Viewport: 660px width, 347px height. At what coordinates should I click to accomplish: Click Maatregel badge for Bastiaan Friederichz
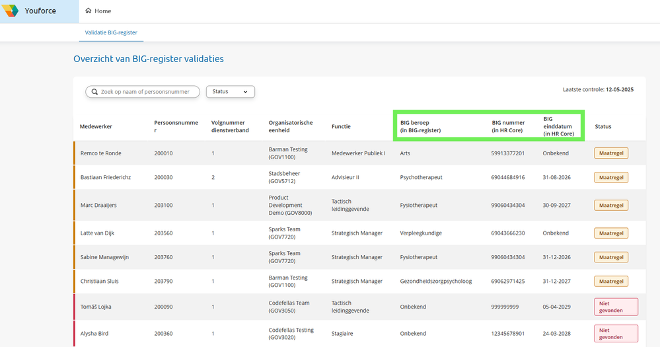point(611,177)
